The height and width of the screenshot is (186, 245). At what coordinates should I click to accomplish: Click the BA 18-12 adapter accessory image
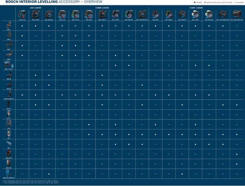9,153
